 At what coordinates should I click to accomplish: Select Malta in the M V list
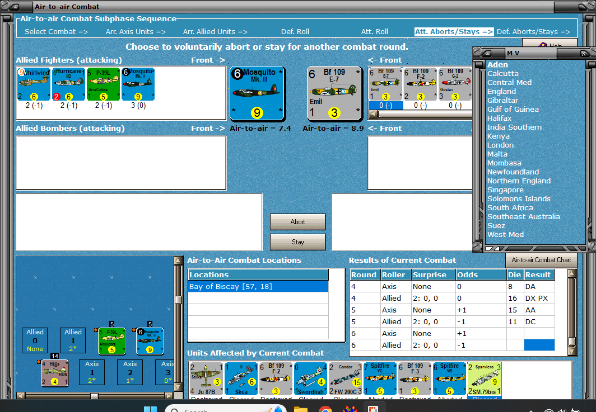tap(497, 154)
